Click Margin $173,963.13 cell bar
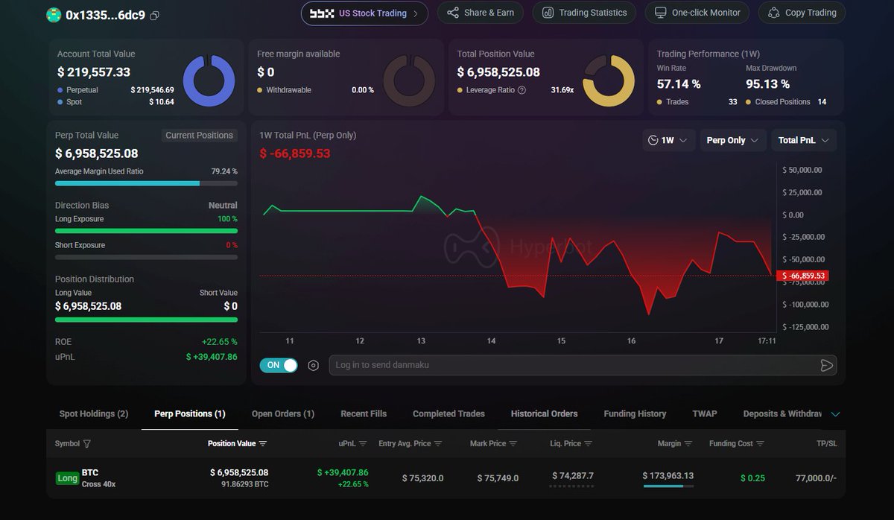The width and height of the screenshot is (894, 520). (x=668, y=486)
